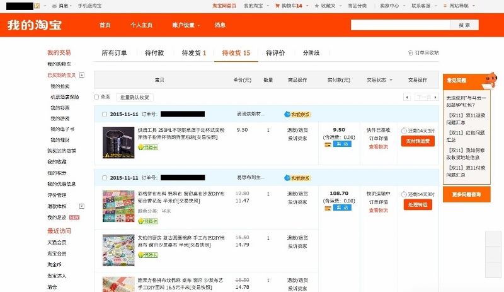Switch to the 待付款 tab
Viewport: 504px width, 292px height.
(154, 53)
